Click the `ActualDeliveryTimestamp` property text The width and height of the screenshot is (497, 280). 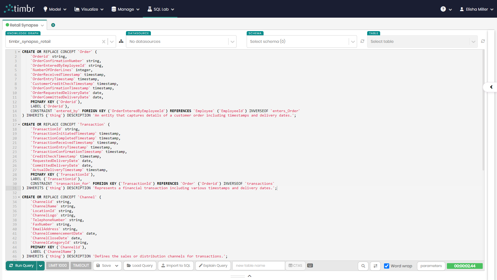point(57,170)
